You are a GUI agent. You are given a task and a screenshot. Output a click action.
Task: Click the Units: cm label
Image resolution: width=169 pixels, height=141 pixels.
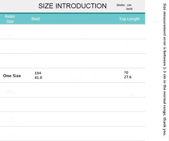pyautogui.click(x=124, y=5)
